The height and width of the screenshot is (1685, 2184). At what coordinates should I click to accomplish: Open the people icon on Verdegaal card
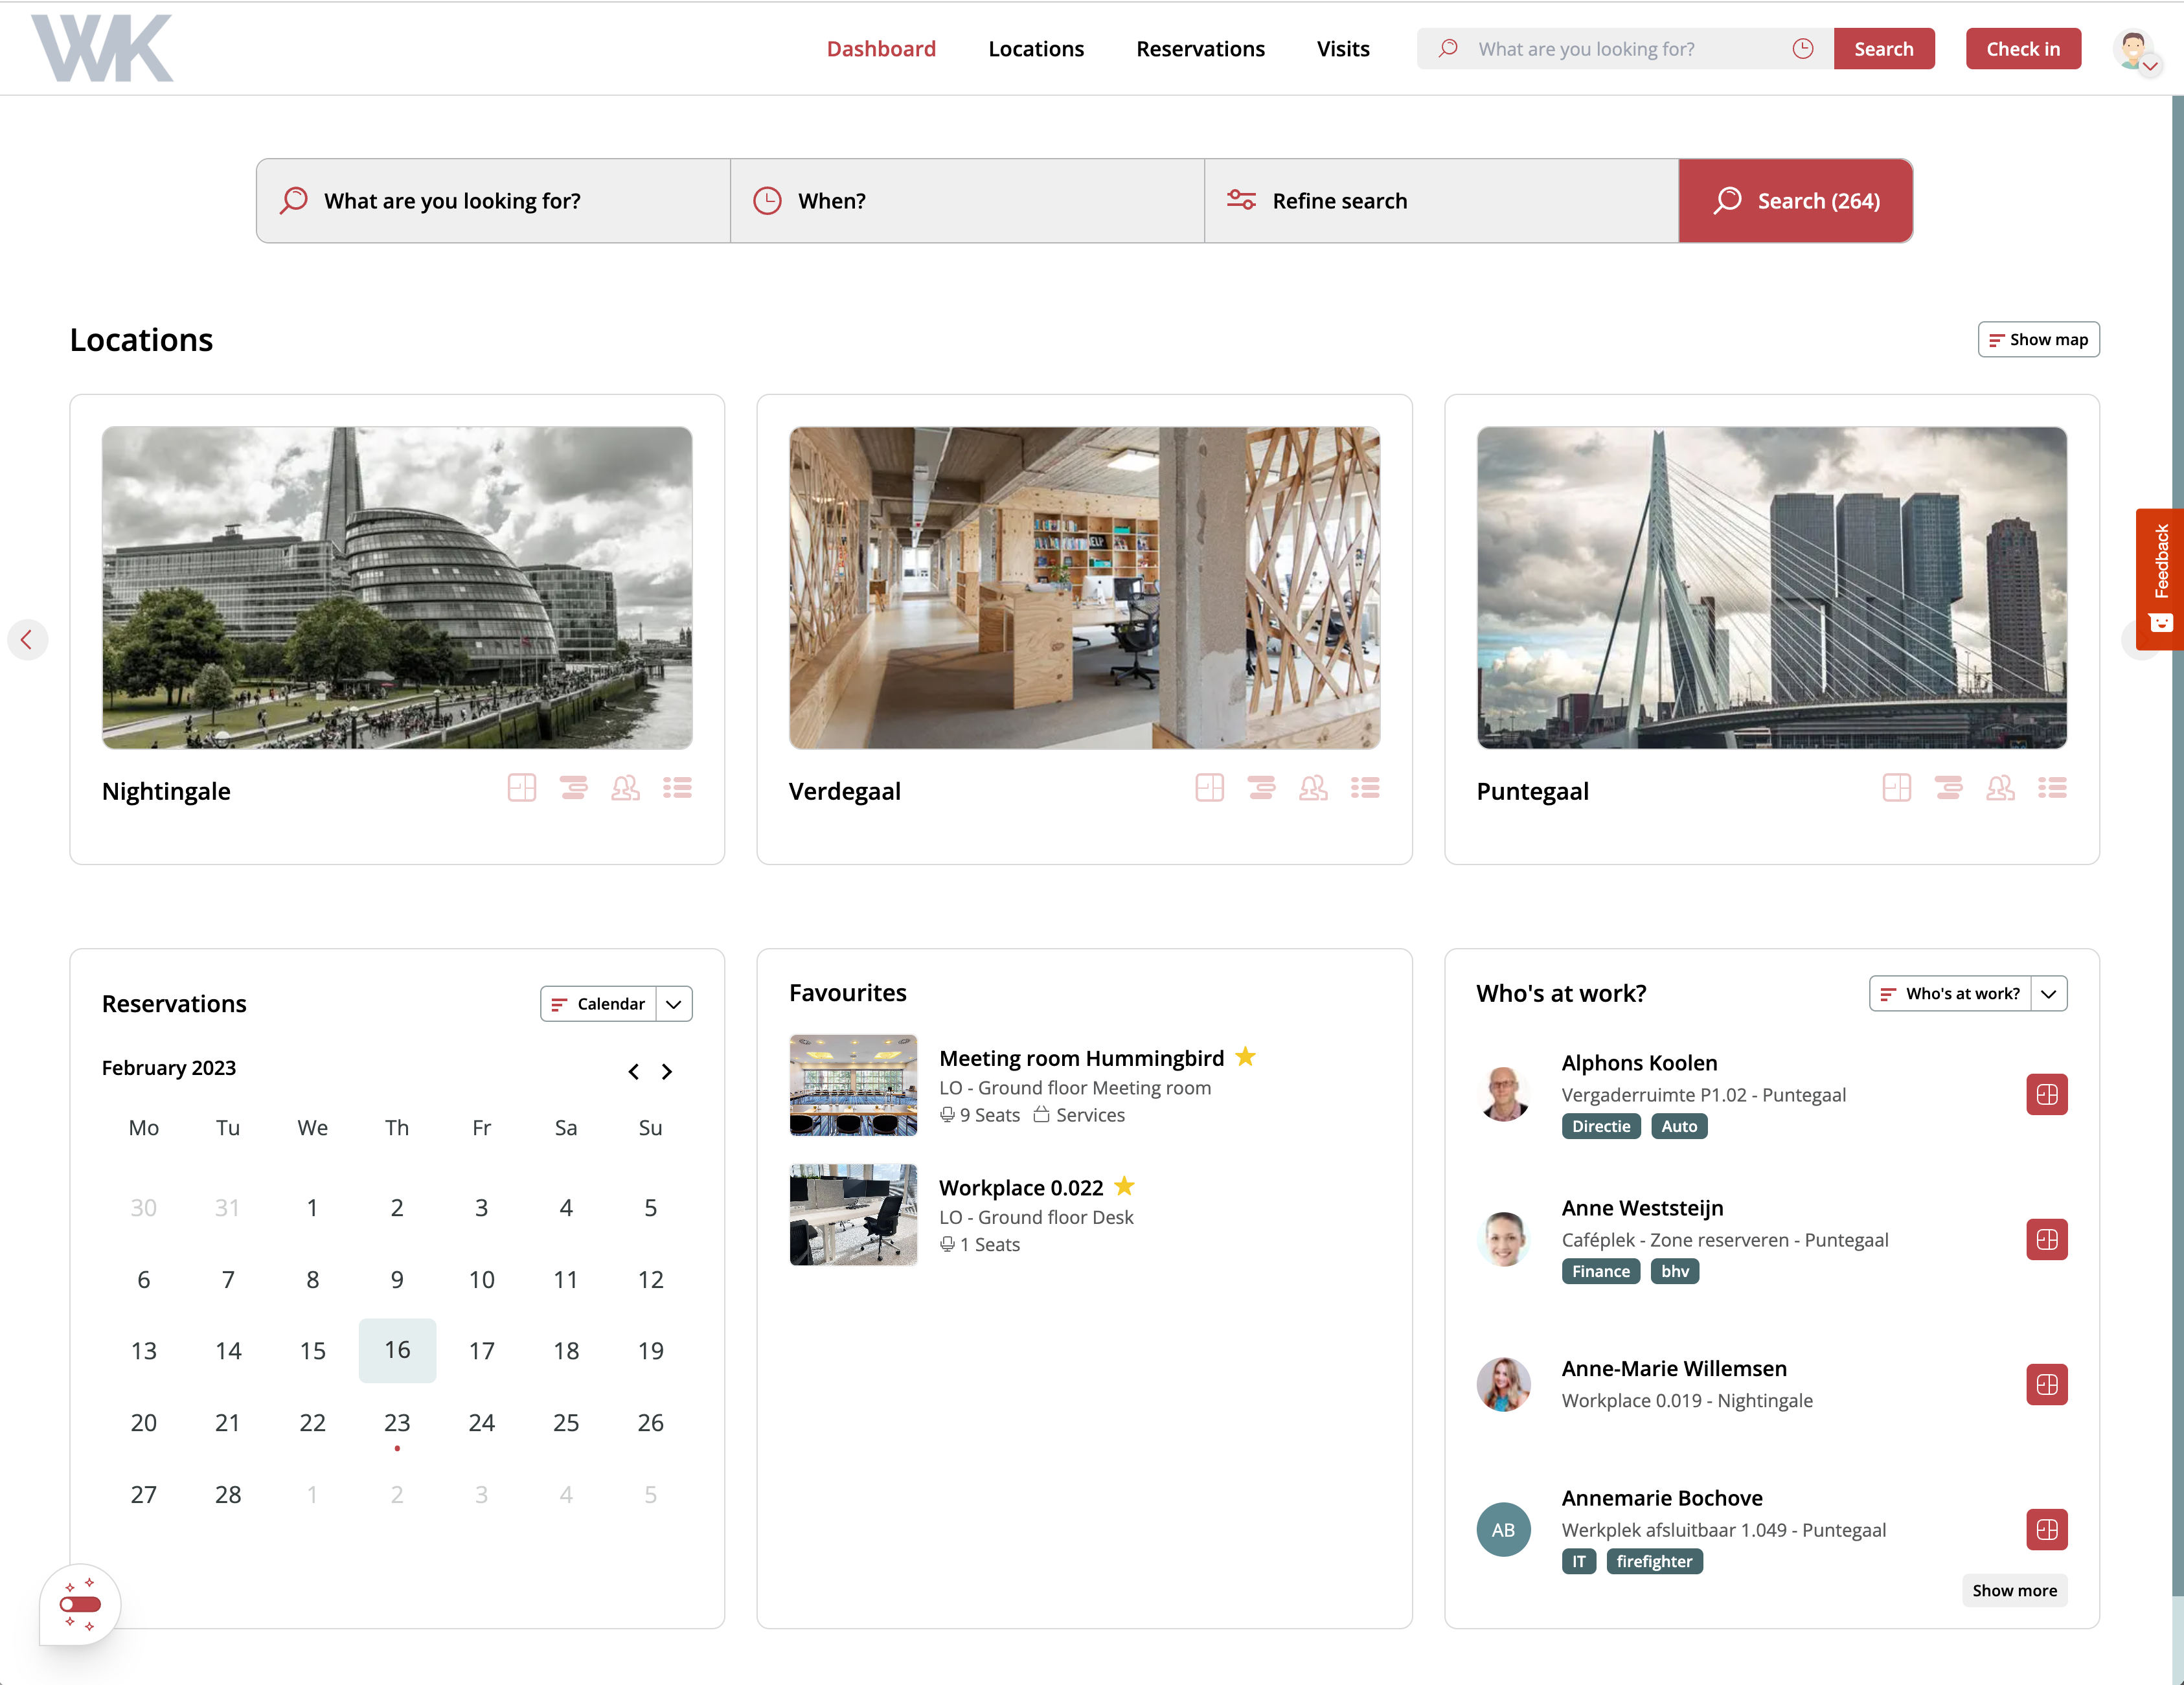[1313, 788]
